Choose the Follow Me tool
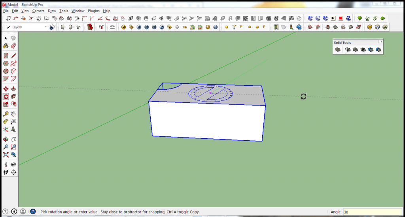 pos(13,96)
